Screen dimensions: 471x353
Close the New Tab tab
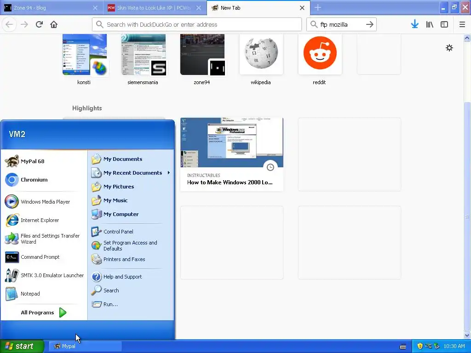302,8
